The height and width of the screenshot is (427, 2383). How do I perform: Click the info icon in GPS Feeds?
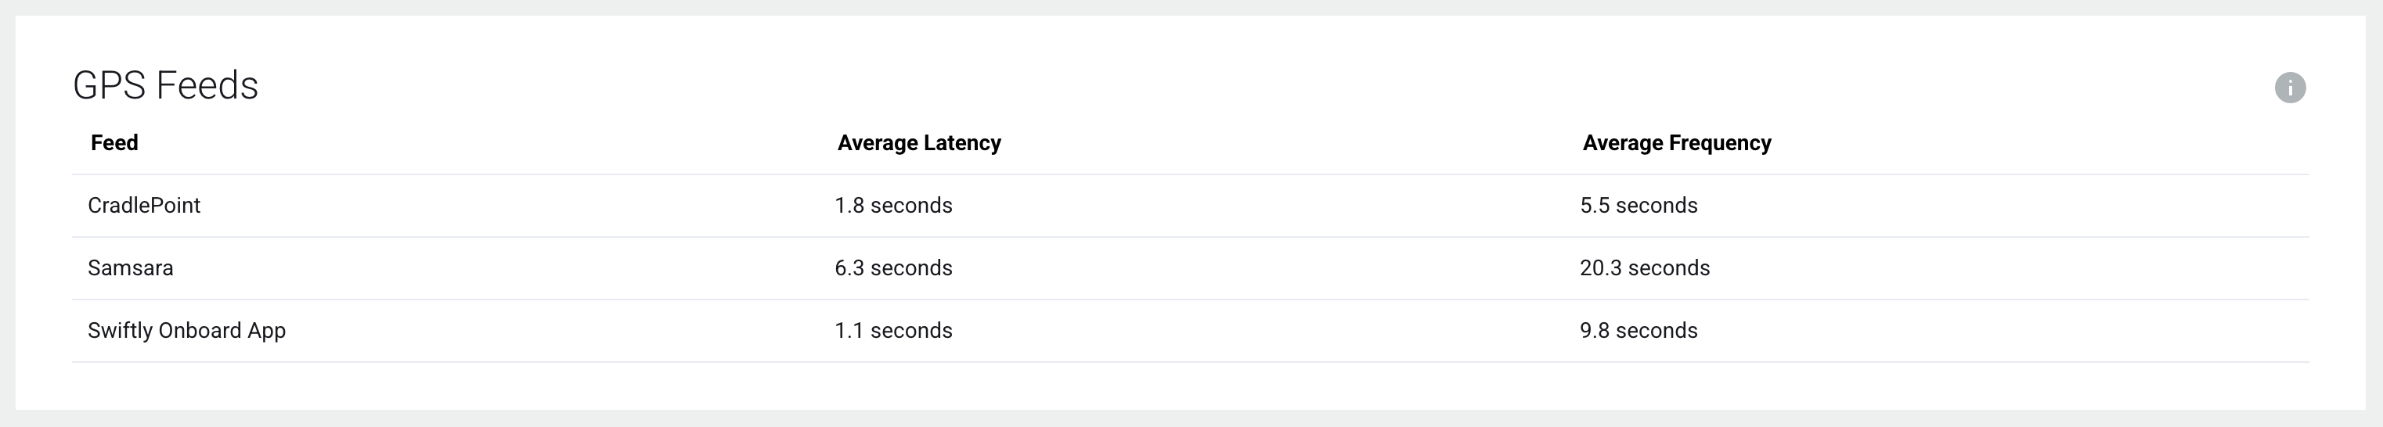[x=2290, y=88]
